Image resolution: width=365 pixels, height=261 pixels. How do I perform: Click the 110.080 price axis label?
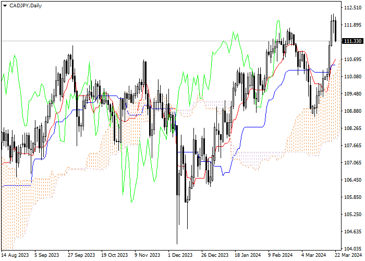pos(353,76)
